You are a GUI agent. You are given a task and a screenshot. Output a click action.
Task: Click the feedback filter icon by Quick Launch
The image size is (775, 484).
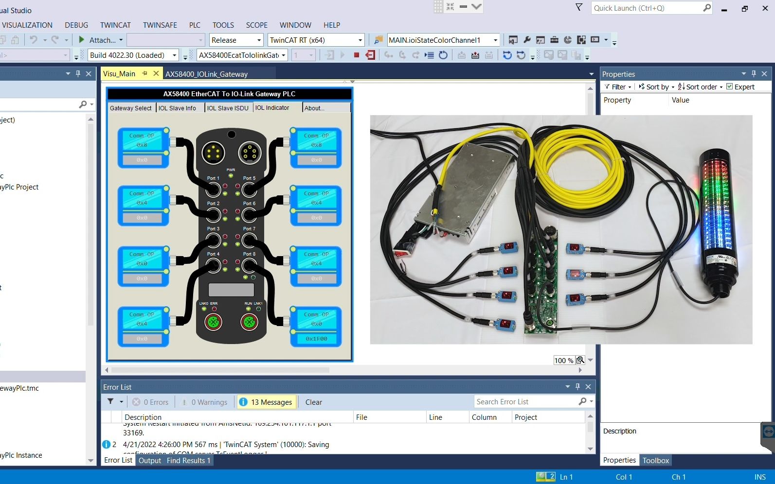coord(579,7)
